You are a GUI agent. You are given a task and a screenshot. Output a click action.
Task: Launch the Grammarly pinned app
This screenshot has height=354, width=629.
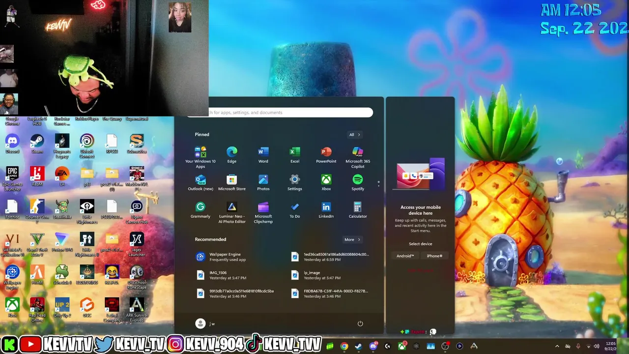200,210
